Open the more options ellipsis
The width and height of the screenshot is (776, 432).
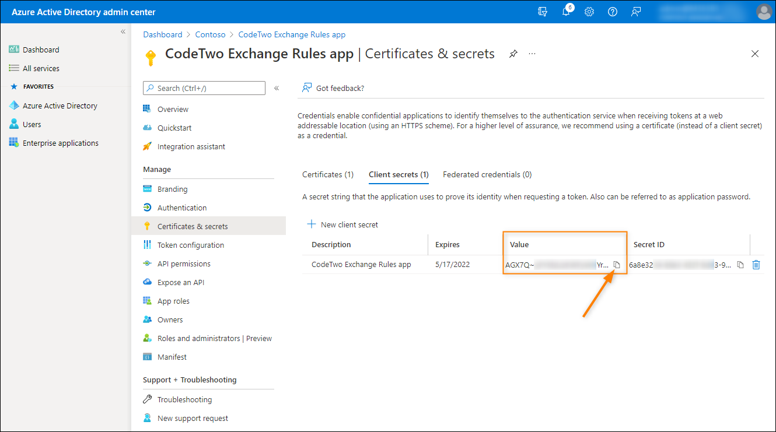[532, 54]
